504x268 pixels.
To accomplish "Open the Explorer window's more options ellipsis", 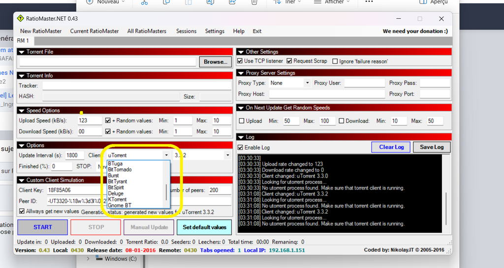I will coord(369,1).
